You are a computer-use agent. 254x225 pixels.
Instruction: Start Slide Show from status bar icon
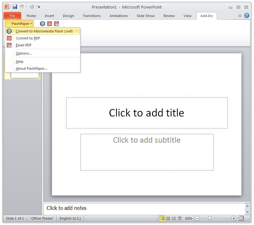pos(180,218)
